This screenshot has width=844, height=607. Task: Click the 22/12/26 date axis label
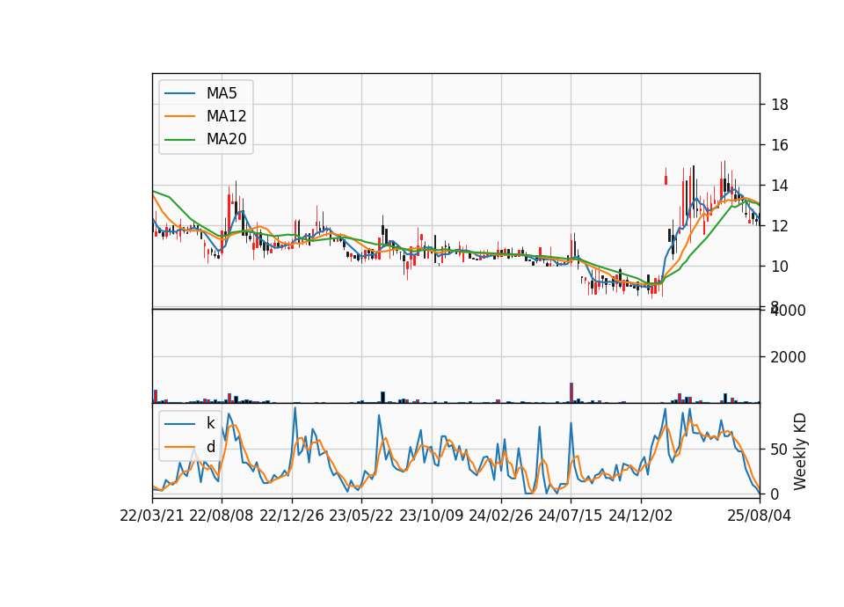(x=292, y=516)
